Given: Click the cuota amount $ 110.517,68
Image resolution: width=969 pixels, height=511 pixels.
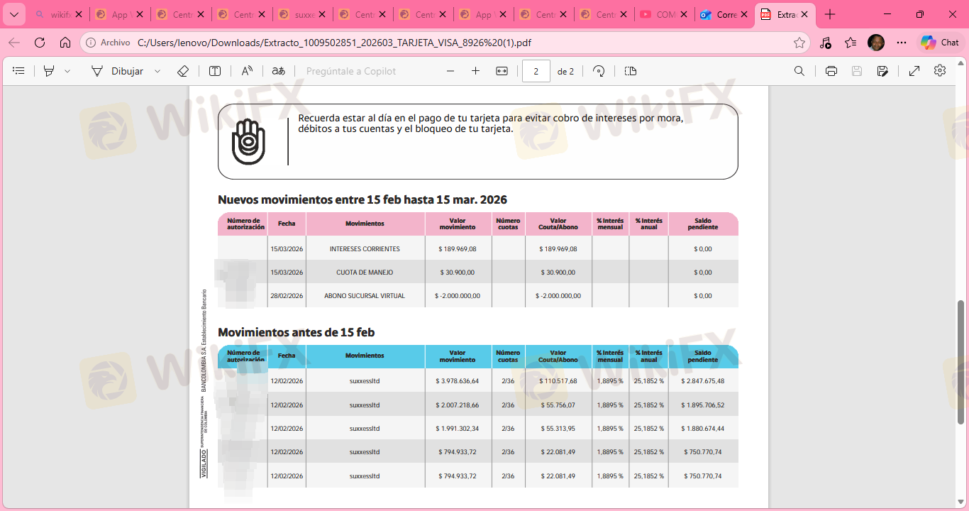Looking at the screenshot, I should pos(558,381).
